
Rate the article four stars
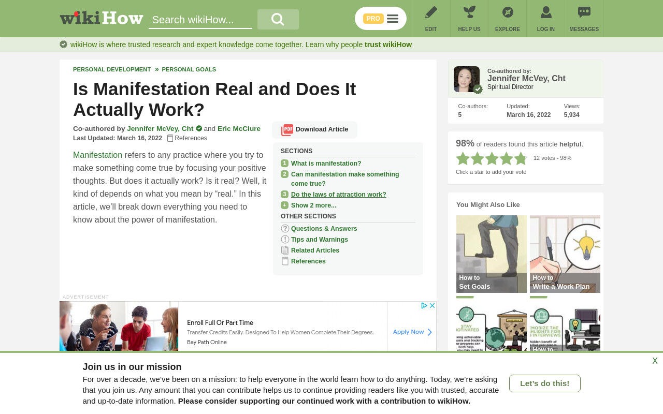pyautogui.click(x=507, y=158)
